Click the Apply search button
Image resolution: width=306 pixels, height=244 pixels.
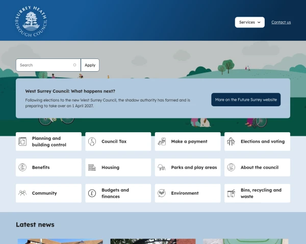point(90,65)
